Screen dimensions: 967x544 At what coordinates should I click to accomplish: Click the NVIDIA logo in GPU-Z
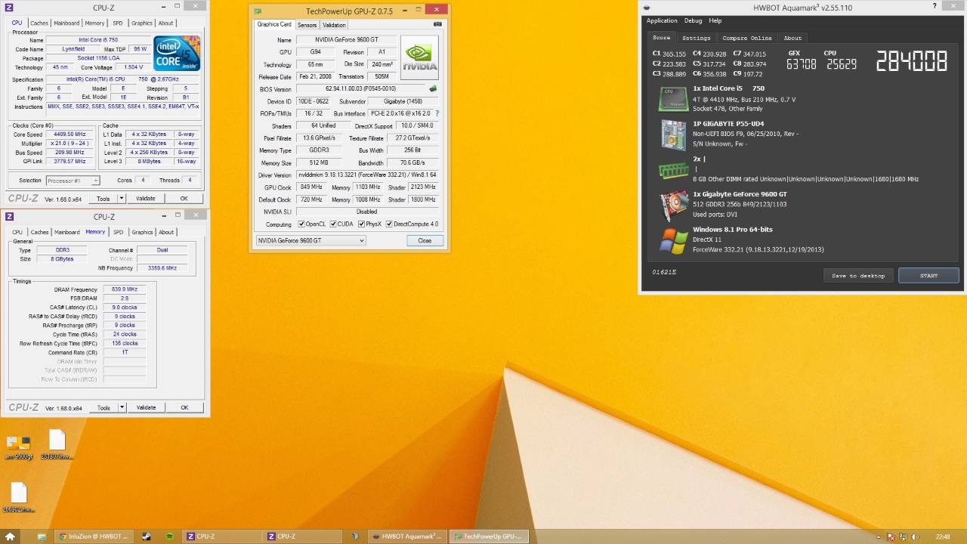click(x=419, y=57)
